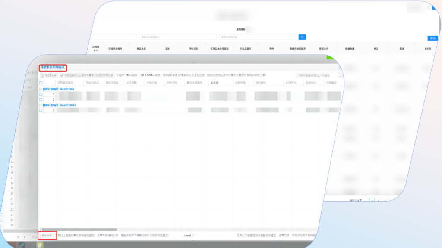Screen dimensions: 442x248
Task: Click the 勾选当前选中记录 select-all-in-plan button
Action: point(89,75)
